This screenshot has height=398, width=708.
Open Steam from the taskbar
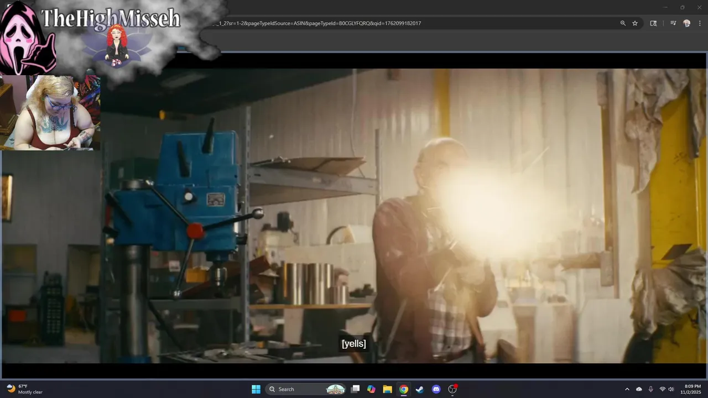point(420,389)
